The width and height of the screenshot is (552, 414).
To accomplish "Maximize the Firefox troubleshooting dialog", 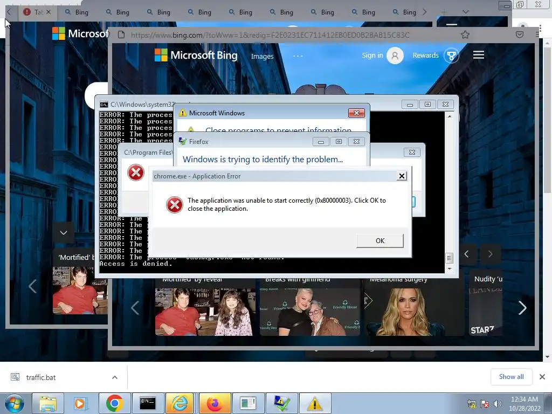I will (x=339, y=142).
